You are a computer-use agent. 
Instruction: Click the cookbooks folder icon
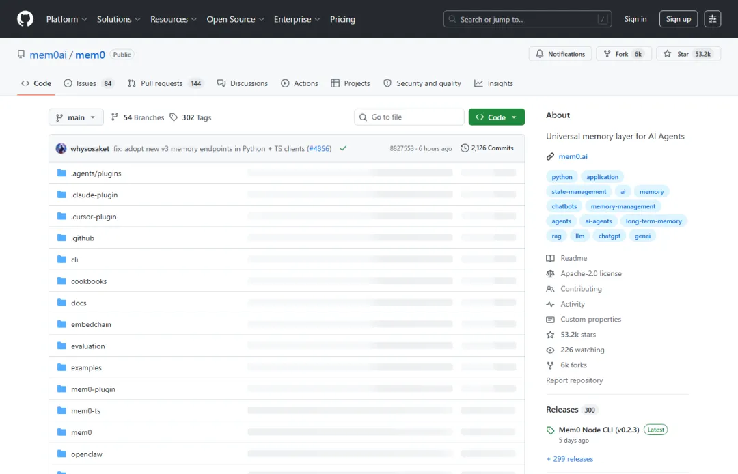tap(61, 281)
